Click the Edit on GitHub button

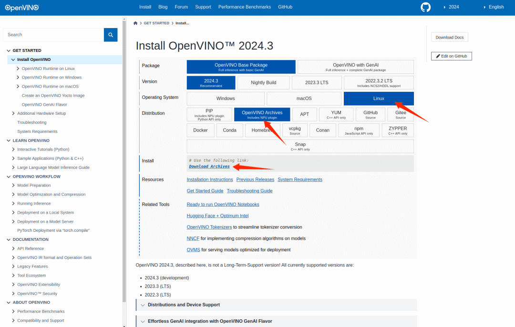click(451, 56)
